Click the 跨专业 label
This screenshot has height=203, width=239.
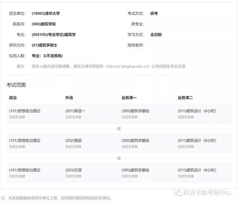[138, 24]
